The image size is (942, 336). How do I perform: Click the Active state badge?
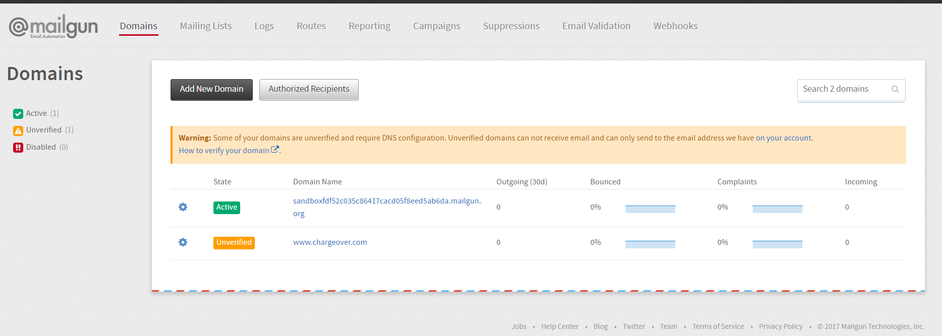tap(227, 208)
